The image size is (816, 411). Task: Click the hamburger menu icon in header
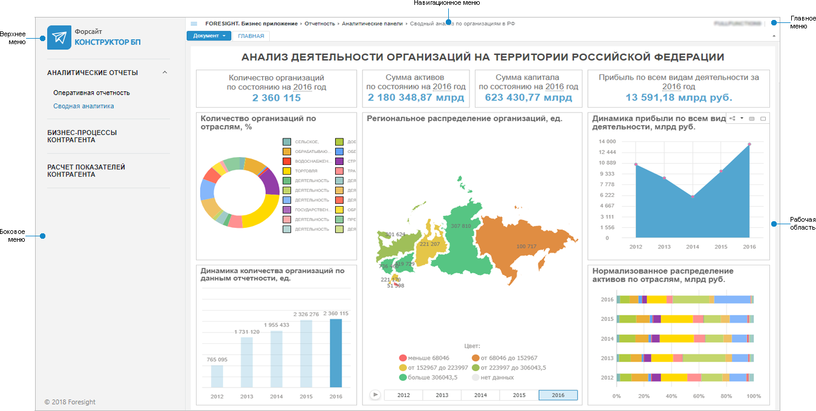(194, 24)
